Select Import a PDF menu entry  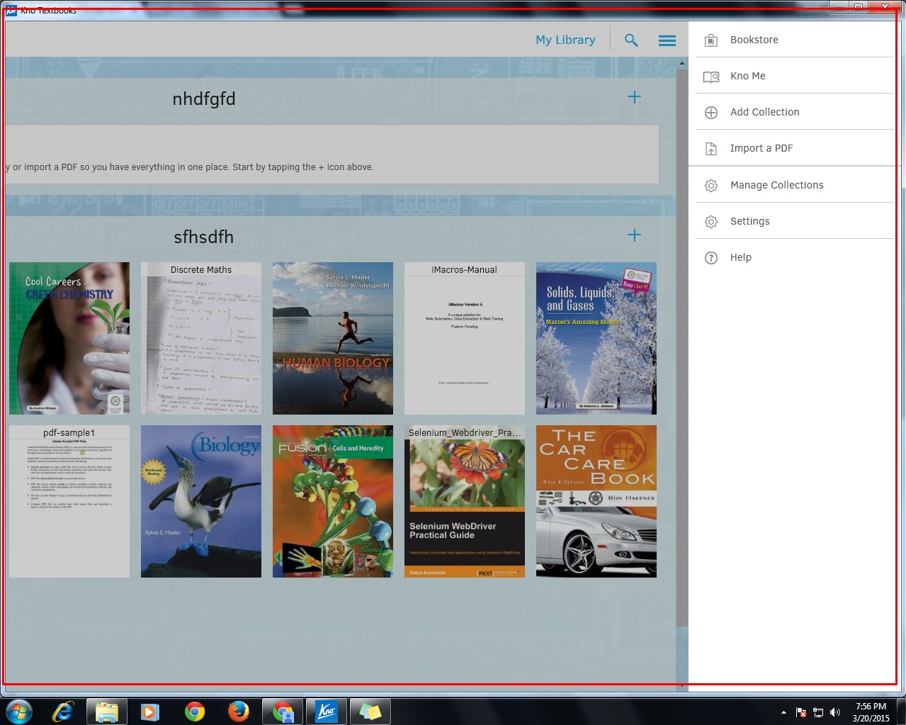794,148
